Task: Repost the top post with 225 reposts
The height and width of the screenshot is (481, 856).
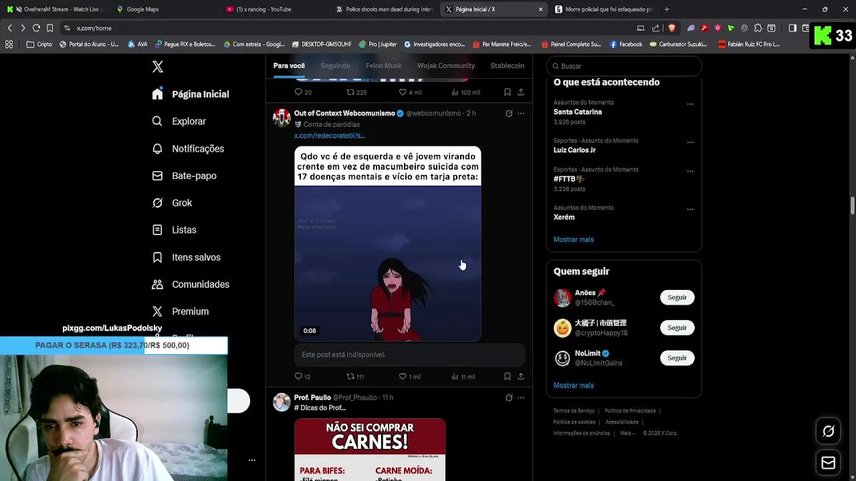Action: click(x=356, y=92)
